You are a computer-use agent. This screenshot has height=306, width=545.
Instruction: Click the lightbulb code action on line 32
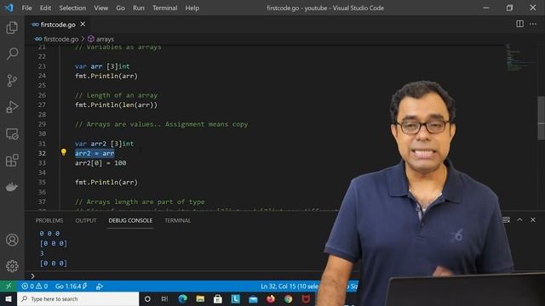(64, 152)
